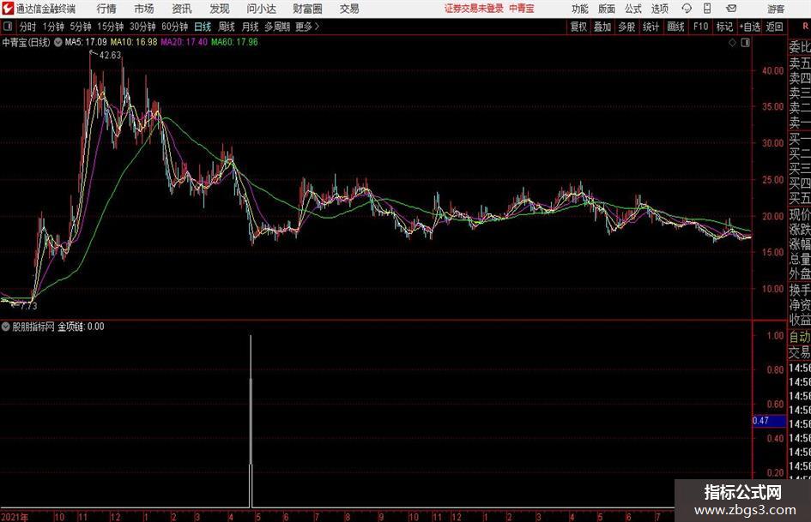This screenshot has width=811, height=522.
Task: Select the 多周期 multi-period tab
Action: point(277,27)
